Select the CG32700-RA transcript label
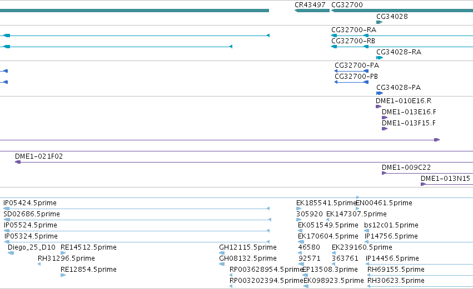The width and height of the screenshot is (473, 289). (353, 30)
